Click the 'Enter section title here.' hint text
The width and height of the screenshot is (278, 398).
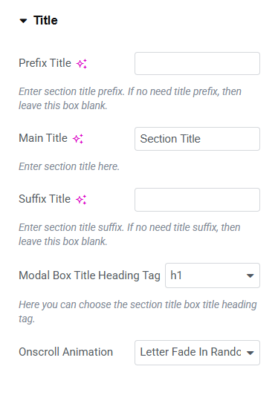(69, 166)
